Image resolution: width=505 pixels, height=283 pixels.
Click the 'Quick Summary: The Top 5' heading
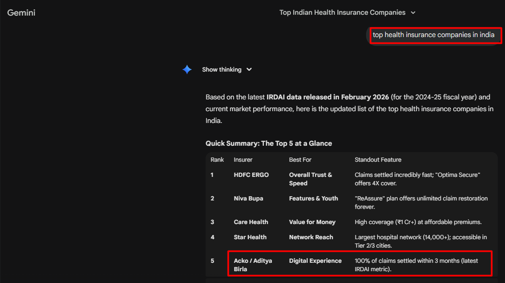pos(269,143)
